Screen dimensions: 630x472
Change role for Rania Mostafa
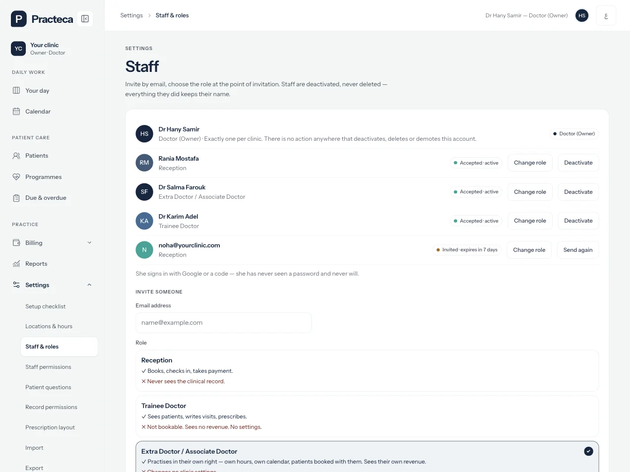(x=530, y=163)
